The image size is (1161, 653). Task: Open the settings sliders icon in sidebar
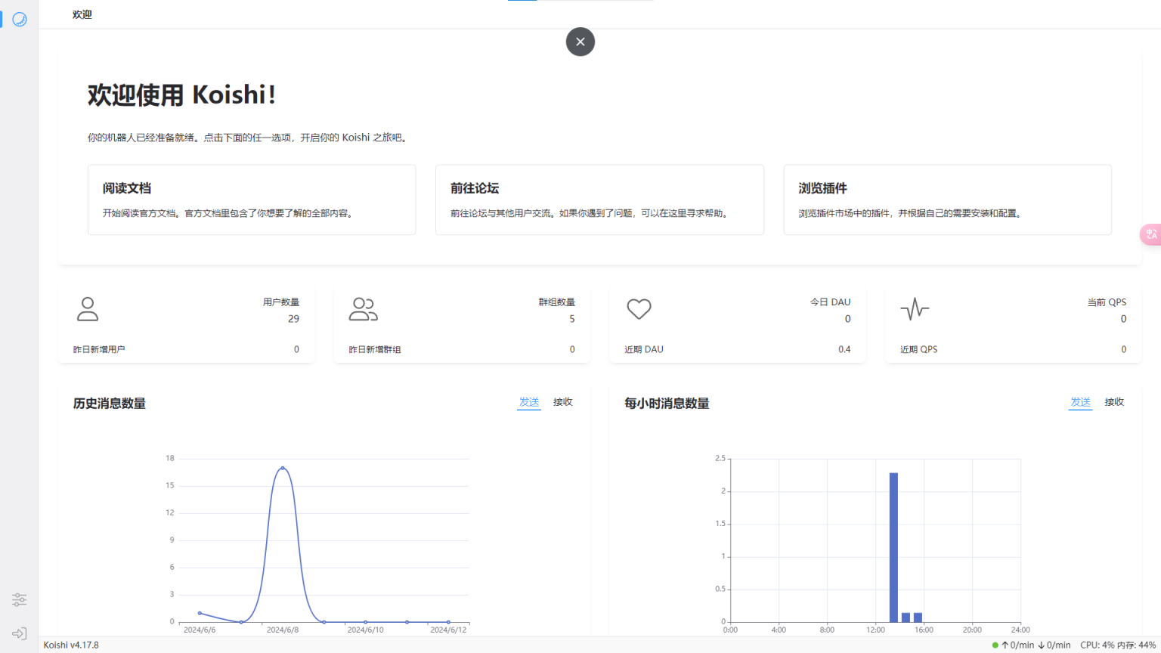tap(20, 599)
